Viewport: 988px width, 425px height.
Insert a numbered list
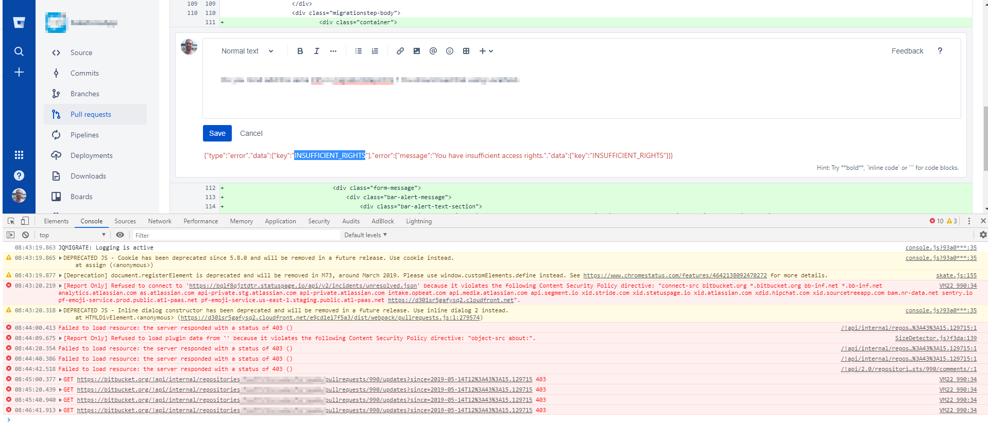[x=375, y=51]
